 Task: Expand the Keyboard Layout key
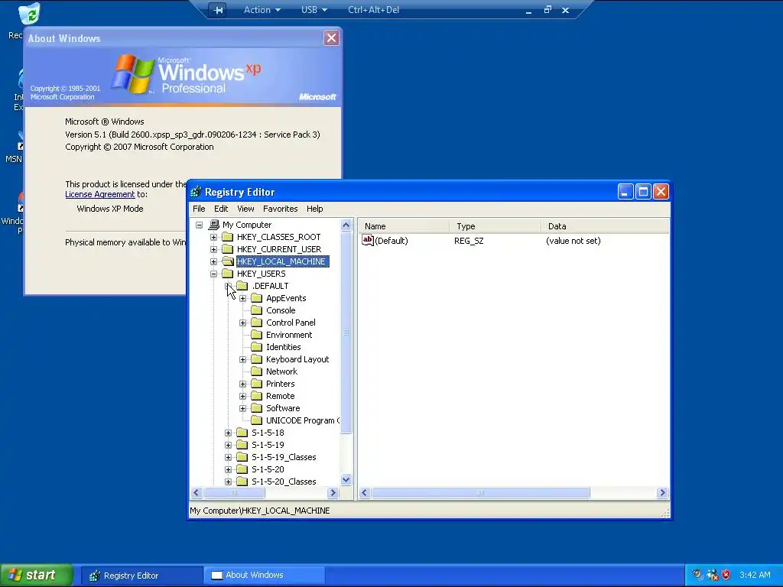point(242,359)
